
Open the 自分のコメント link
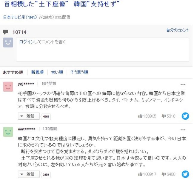tap(178, 30)
